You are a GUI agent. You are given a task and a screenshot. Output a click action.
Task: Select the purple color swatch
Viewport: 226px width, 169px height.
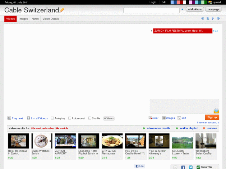click(x=194, y=2)
